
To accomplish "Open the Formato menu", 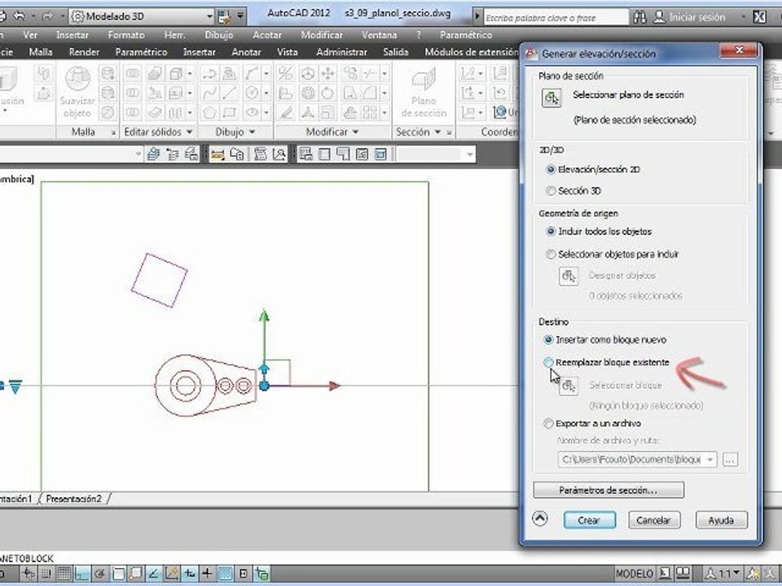I will [x=126, y=35].
